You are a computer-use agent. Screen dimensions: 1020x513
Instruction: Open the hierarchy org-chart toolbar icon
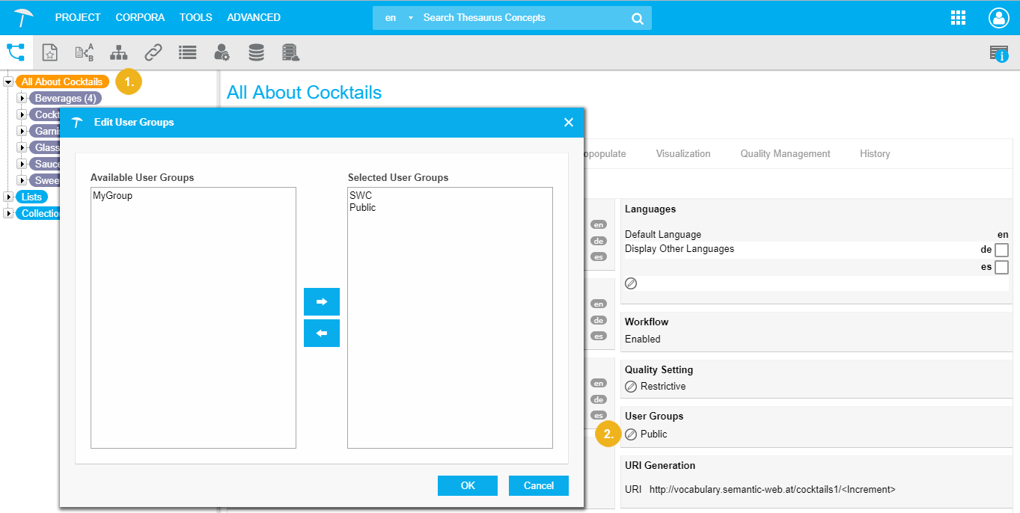(118, 52)
